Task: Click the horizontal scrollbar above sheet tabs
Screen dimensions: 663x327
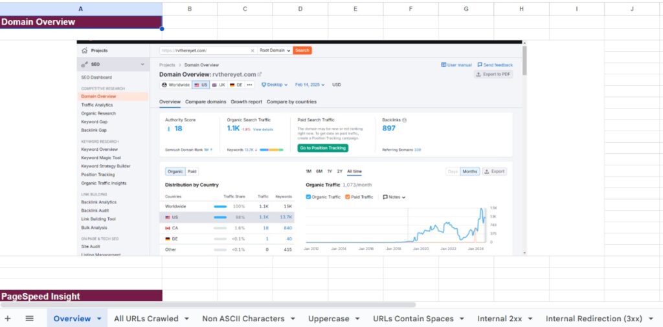Action: (x=207, y=304)
